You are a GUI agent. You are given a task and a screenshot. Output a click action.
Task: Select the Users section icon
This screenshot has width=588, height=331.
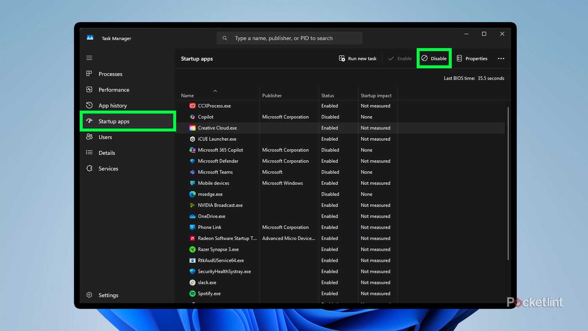89,137
